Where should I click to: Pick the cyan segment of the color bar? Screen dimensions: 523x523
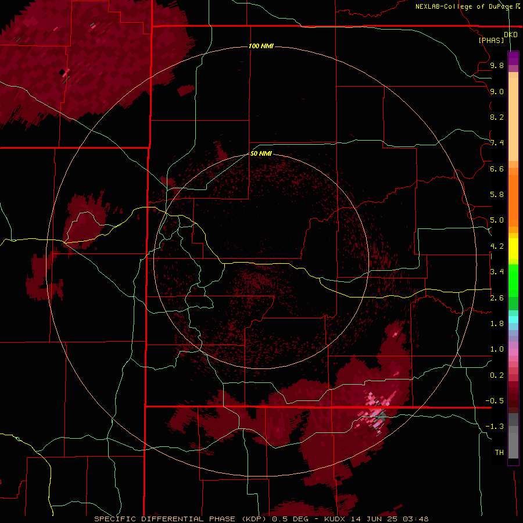point(513,320)
